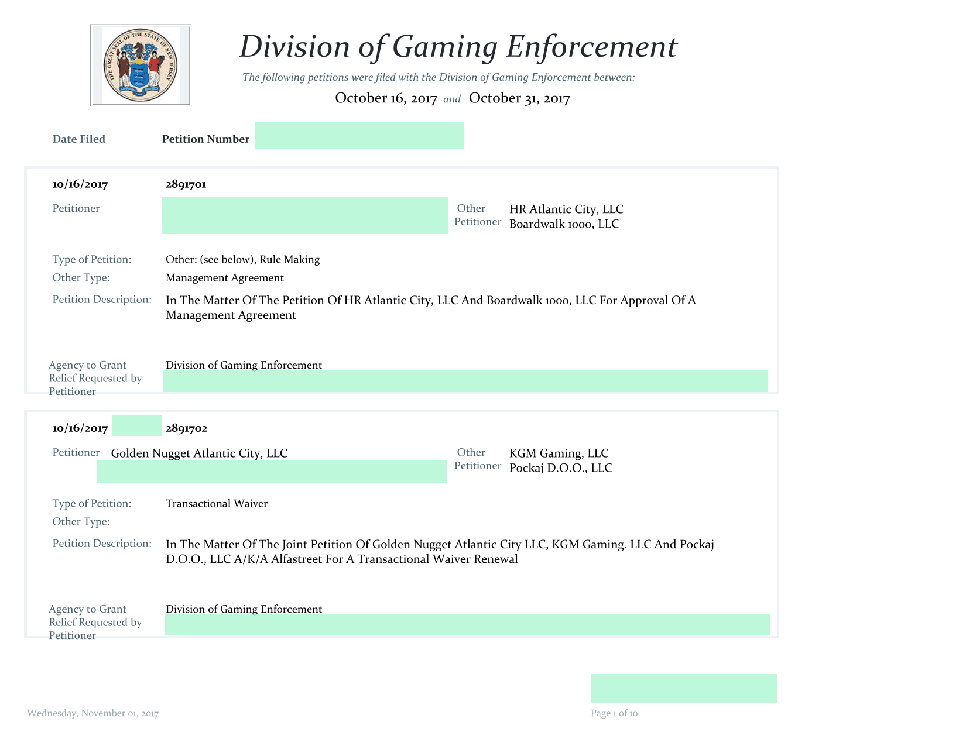Click 'Golden Nugget Atlantic City, LLC' petitioner

(x=199, y=453)
